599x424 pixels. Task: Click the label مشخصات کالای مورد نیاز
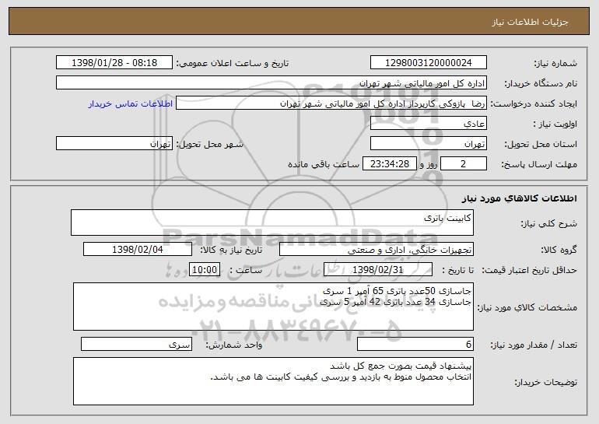point(527,307)
